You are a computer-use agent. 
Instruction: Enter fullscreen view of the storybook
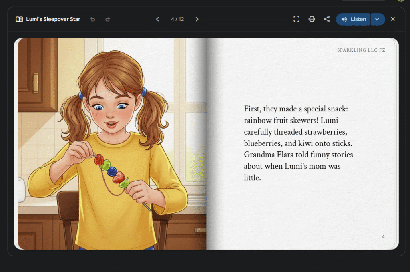[x=296, y=19]
